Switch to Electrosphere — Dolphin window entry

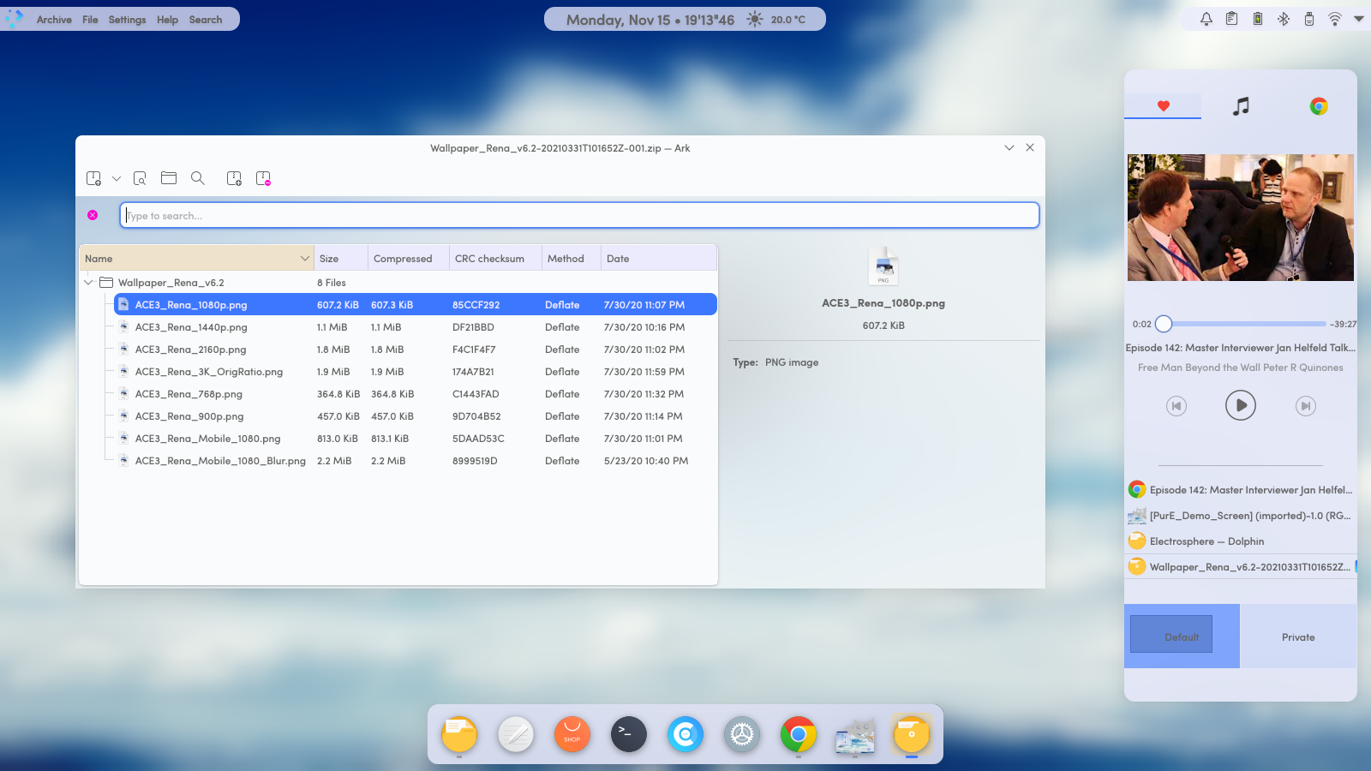tap(1241, 541)
